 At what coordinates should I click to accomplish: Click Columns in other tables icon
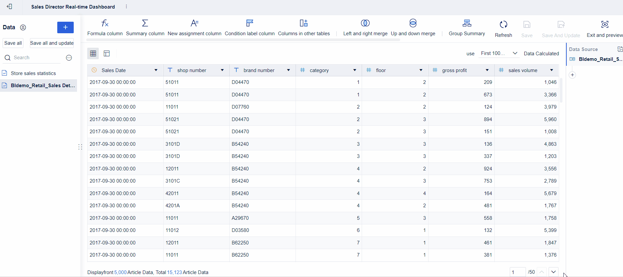[303, 23]
